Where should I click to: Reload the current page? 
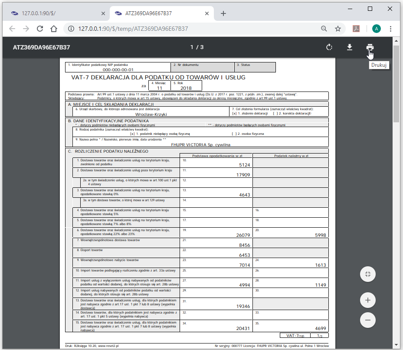pos(40,29)
